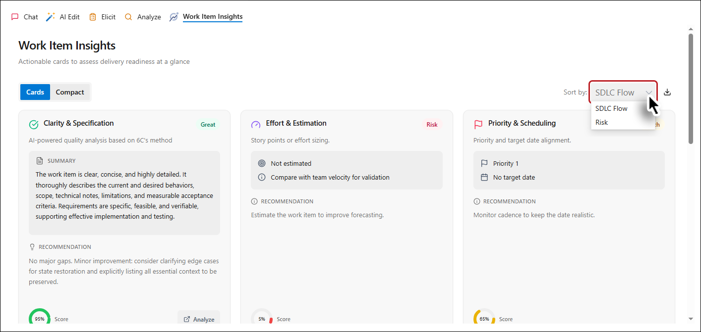Viewport: 701px width, 332px height.
Task: Click the scrollbar up arrow
Action: coord(691,30)
